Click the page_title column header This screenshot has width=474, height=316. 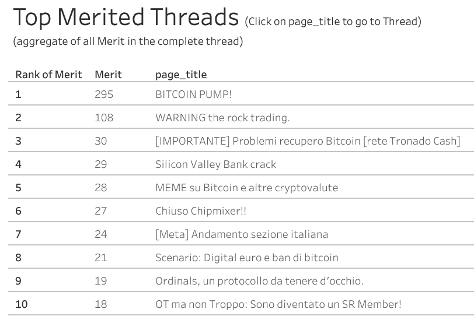coord(181,75)
